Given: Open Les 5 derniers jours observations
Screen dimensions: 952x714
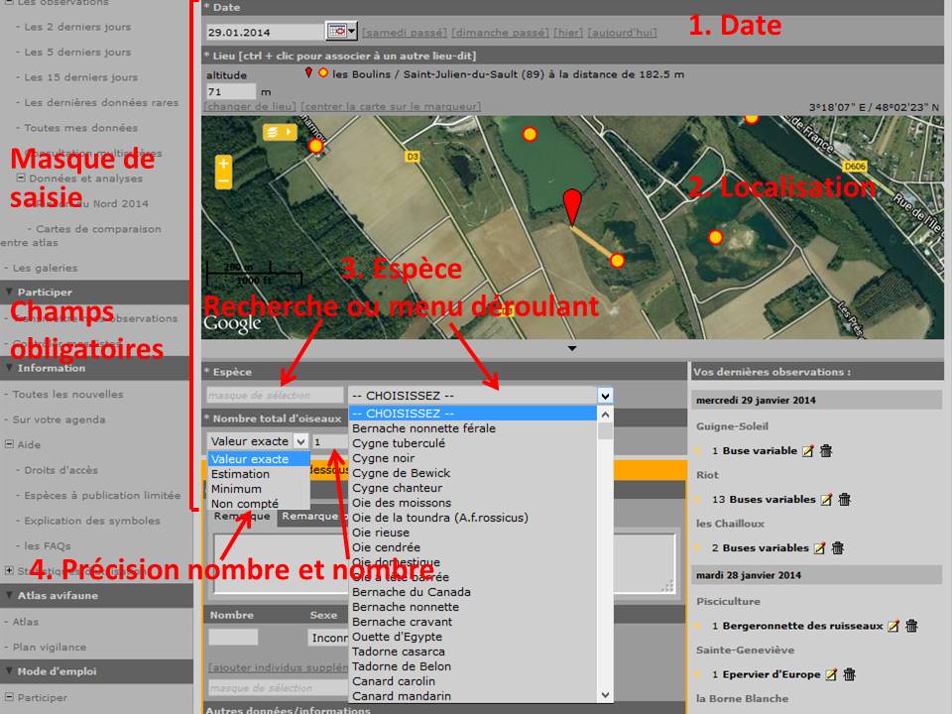Looking at the screenshot, I should [x=77, y=53].
